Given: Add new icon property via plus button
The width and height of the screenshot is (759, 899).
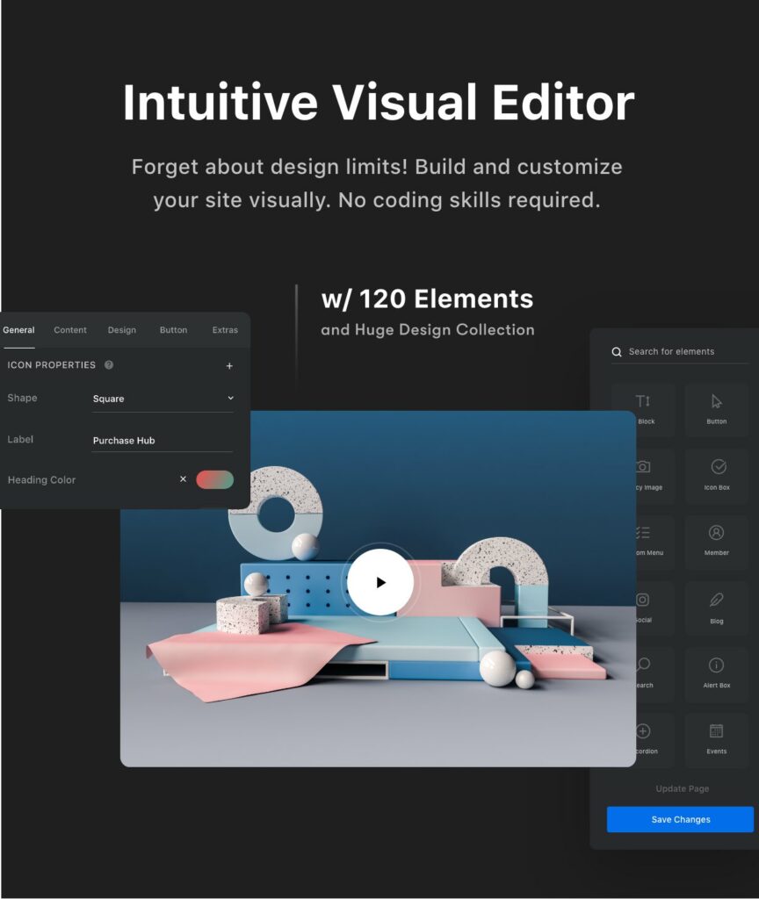Looking at the screenshot, I should 229,365.
